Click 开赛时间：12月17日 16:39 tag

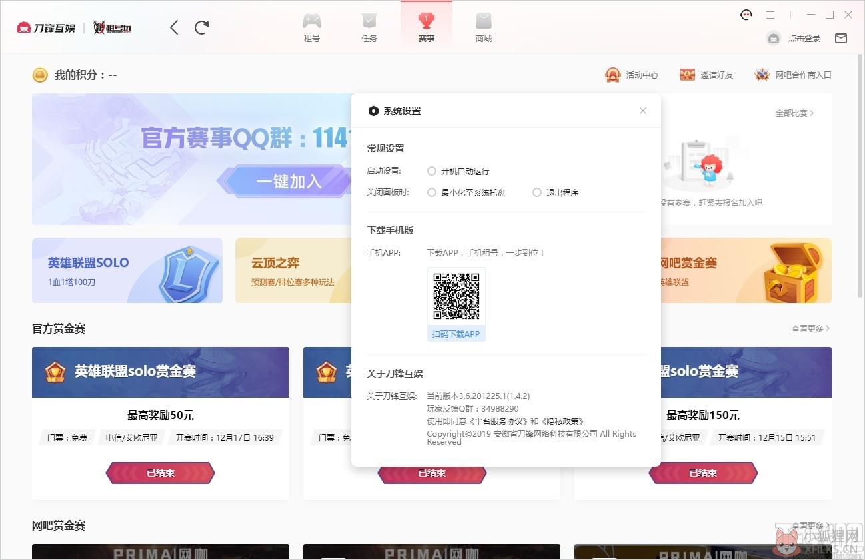[225, 438]
